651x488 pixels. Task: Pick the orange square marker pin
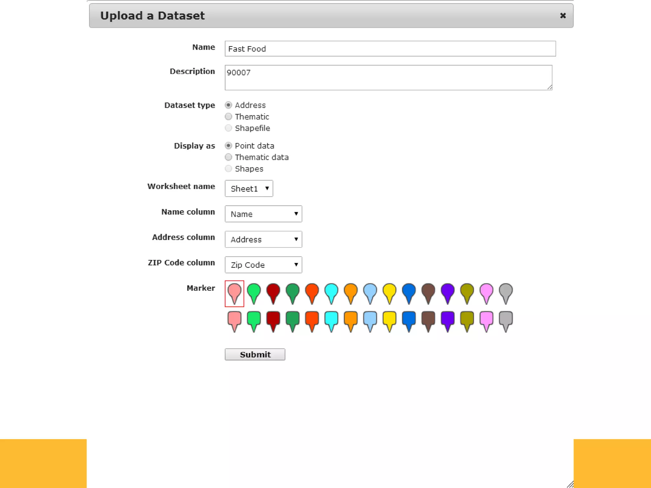(x=351, y=319)
